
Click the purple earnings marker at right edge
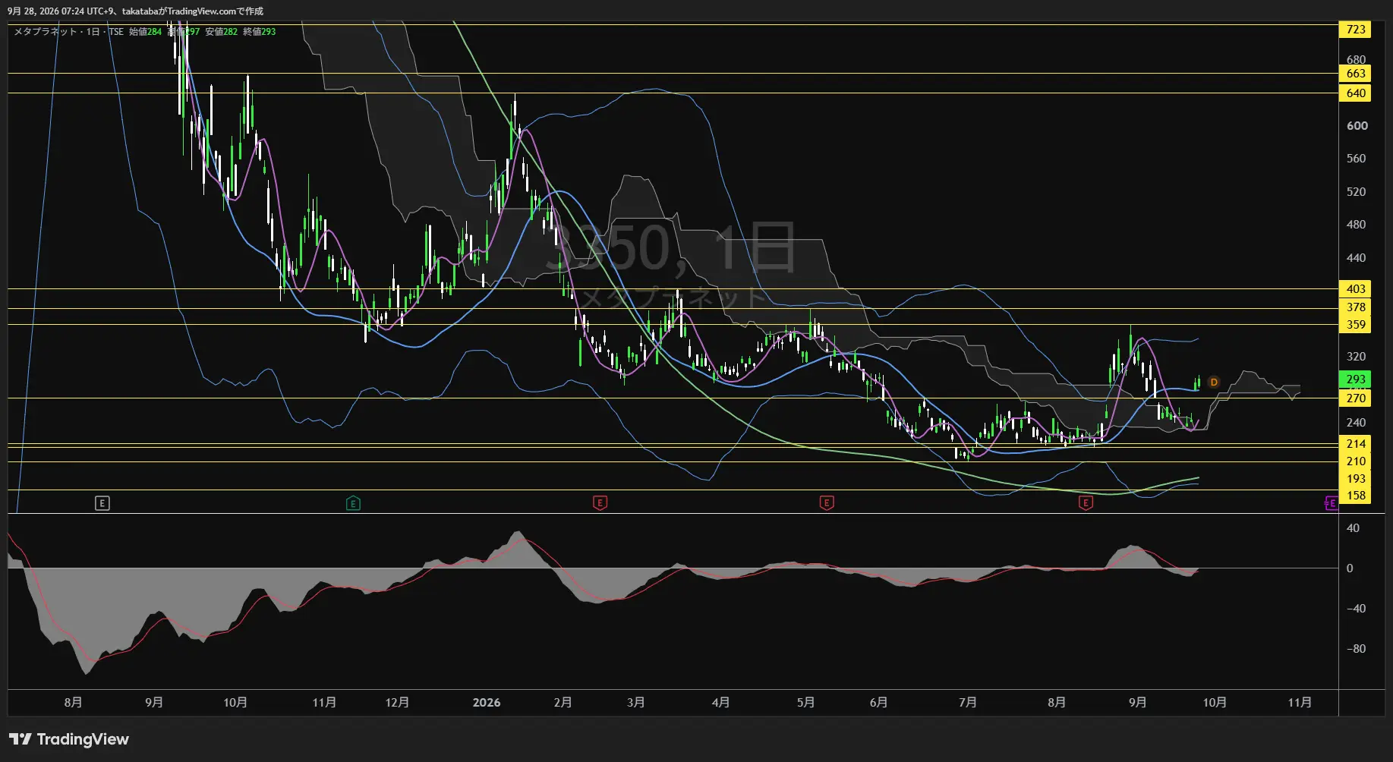1331,502
